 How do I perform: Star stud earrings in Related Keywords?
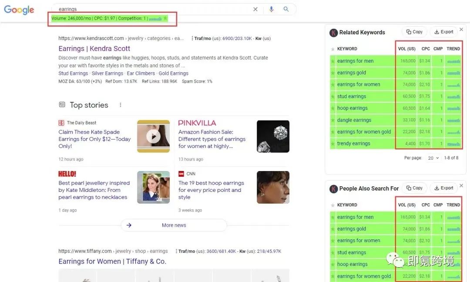point(332,97)
